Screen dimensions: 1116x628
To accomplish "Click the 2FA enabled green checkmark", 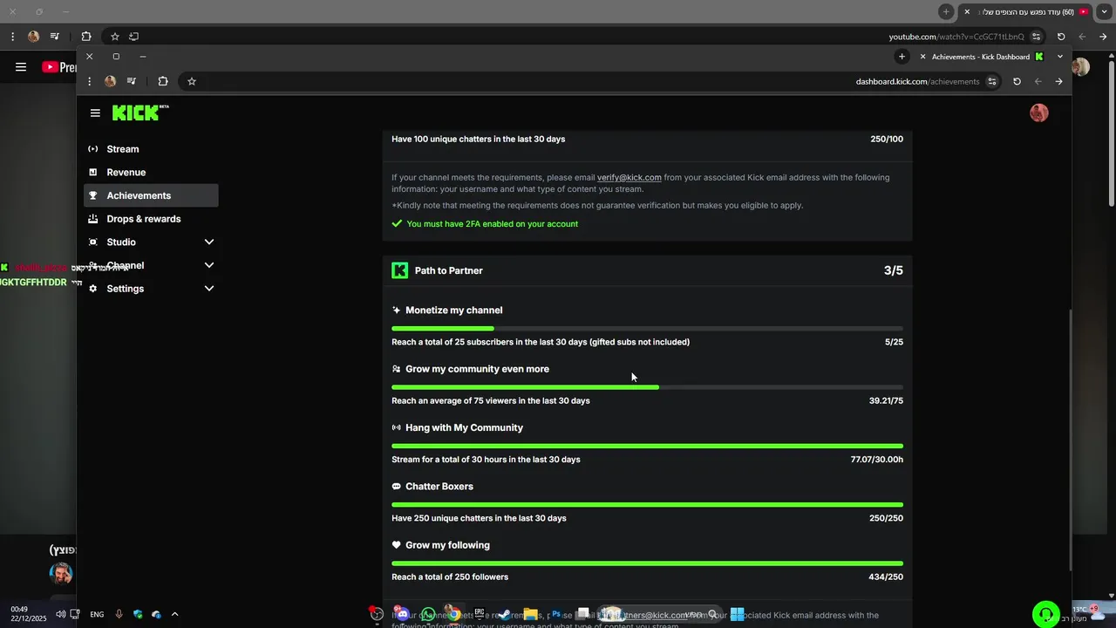I will pyautogui.click(x=397, y=224).
